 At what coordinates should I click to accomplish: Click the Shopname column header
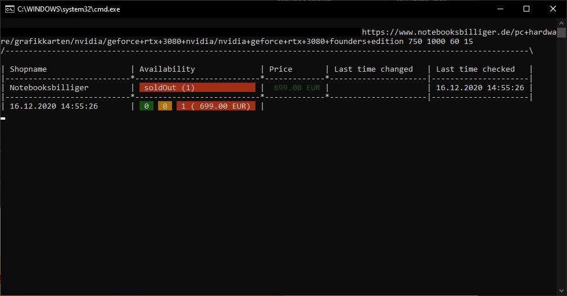pyautogui.click(x=28, y=69)
